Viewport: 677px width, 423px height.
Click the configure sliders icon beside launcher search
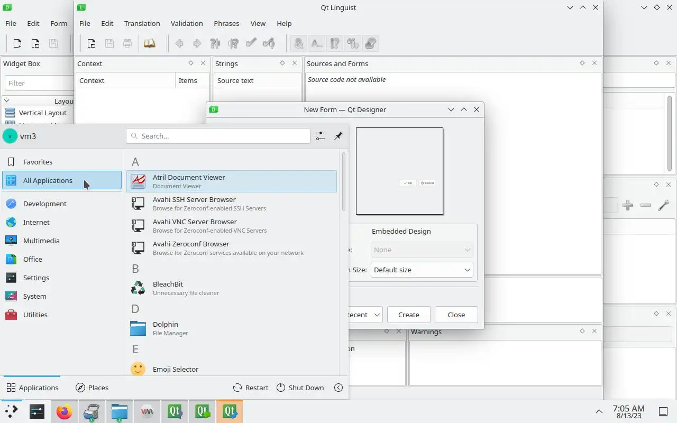coord(321,136)
